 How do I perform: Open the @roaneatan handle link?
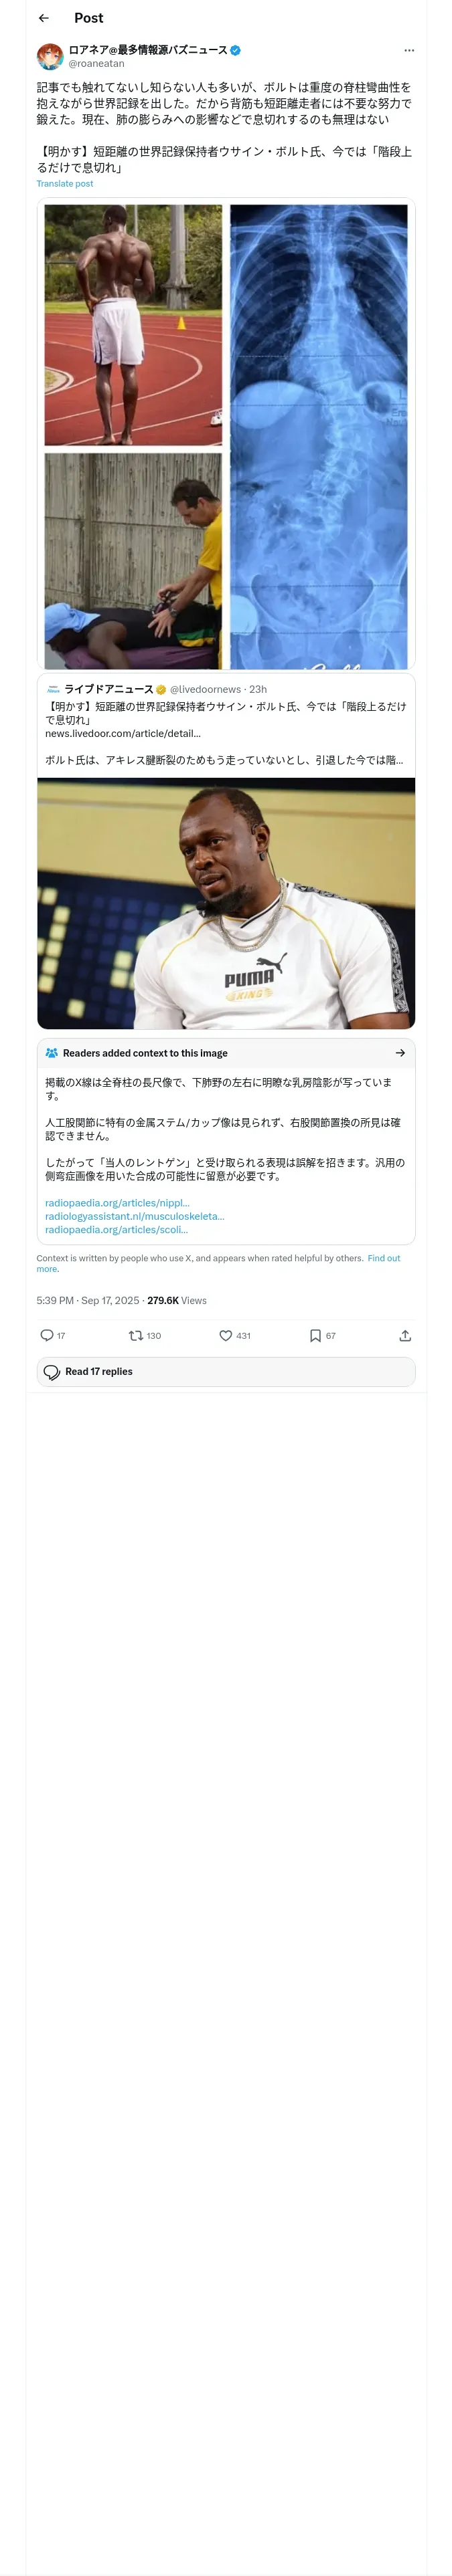96,63
